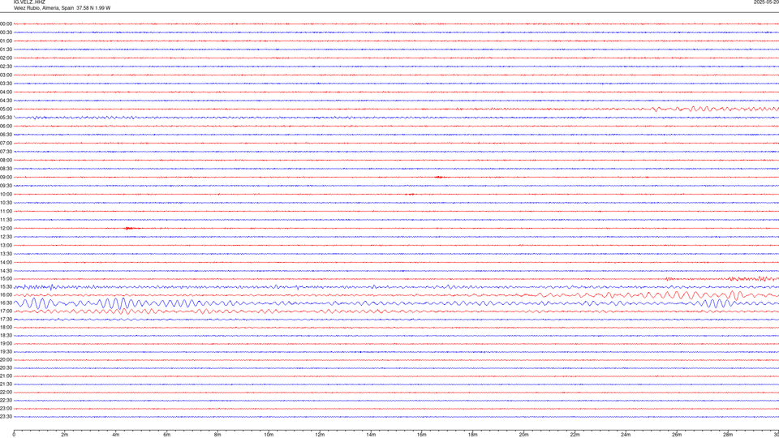Viewport: 779px width, 438px height.
Task: Click the 10m tick on the minute axis
Action: pyautogui.click(x=269, y=435)
